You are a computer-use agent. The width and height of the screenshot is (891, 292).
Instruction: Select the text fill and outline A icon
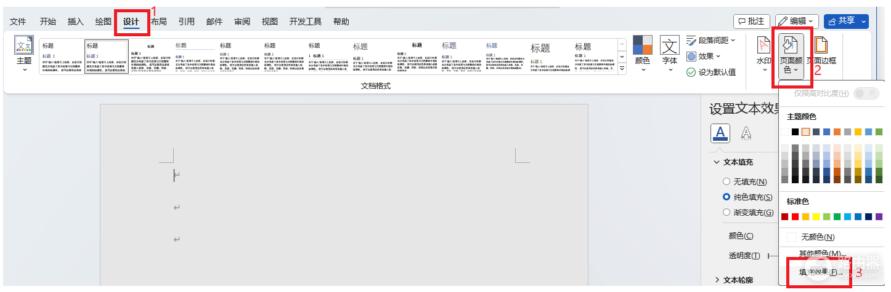[721, 133]
